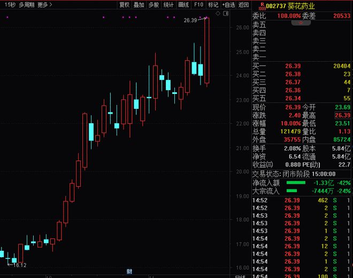Viewport: 353px width, 278px height.
Task: Click 内盘 value 85724
Action: tap(342, 139)
